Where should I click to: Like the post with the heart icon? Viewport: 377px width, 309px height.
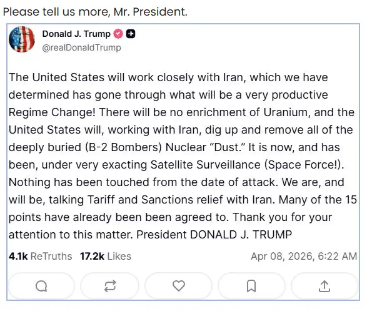(179, 286)
